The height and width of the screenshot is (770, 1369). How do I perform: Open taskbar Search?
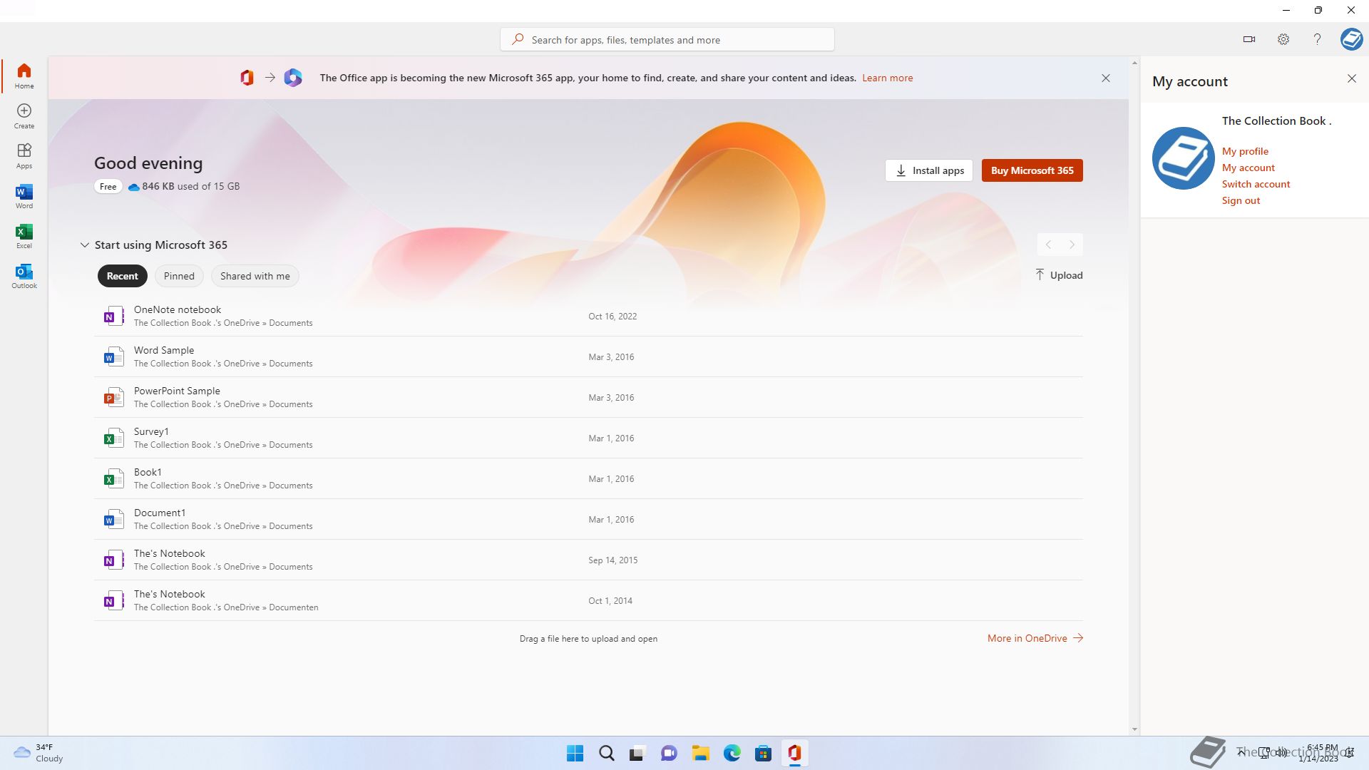click(607, 753)
